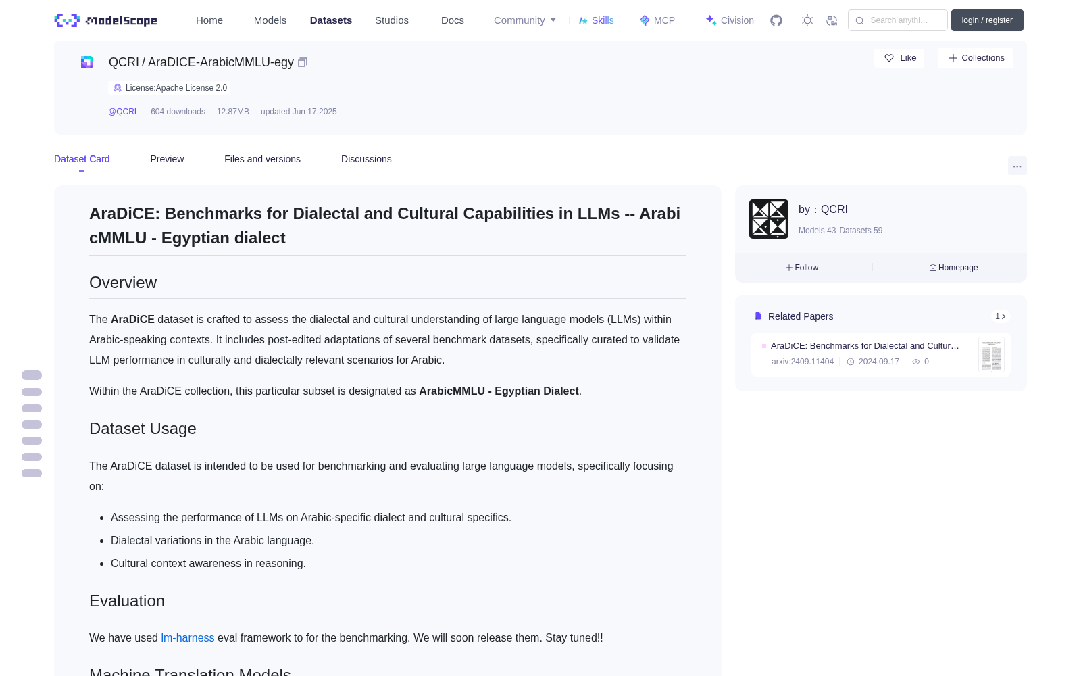
Task: Click the @QCRI owner link
Action: point(122,112)
